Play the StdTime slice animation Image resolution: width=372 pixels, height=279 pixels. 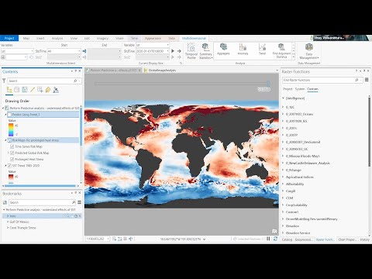[x=173, y=51]
